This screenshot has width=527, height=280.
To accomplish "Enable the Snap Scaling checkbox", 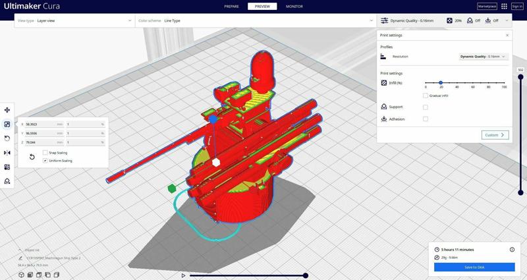I will click(x=45, y=153).
